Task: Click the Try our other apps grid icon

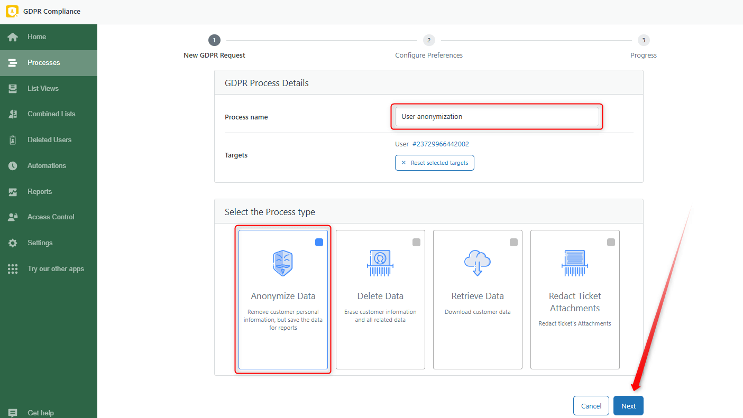Action: [13, 269]
